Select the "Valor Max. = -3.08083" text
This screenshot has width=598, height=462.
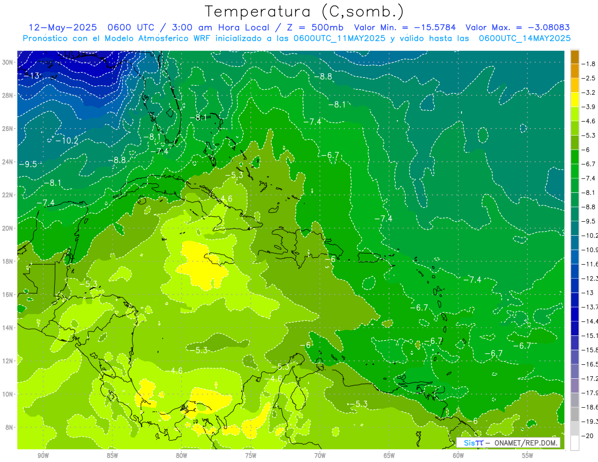(518, 27)
